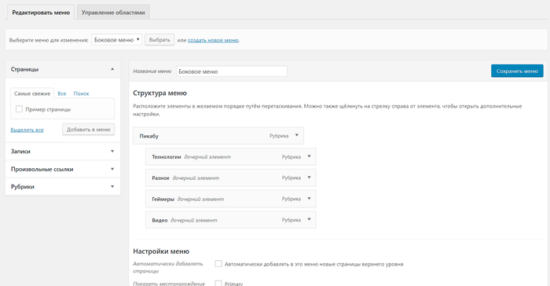Click the Название меню input field
This screenshot has width=550, height=286.
coord(232,71)
